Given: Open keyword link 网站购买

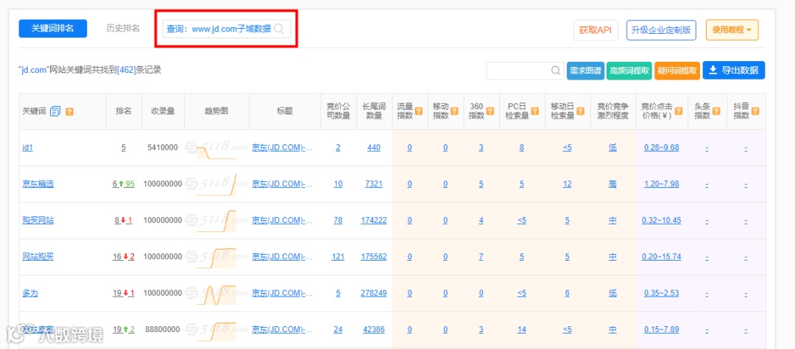Looking at the screenshot, I should pyautogui.click(x=38, y=257).
